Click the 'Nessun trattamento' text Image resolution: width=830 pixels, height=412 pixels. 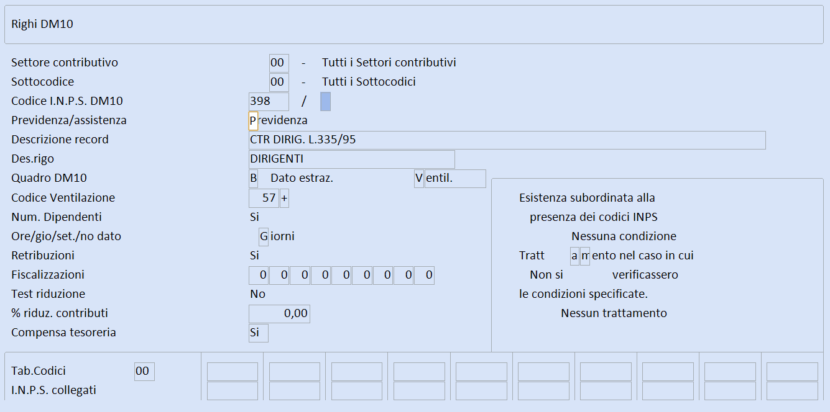pyautogui.click(x=614, y=313)
